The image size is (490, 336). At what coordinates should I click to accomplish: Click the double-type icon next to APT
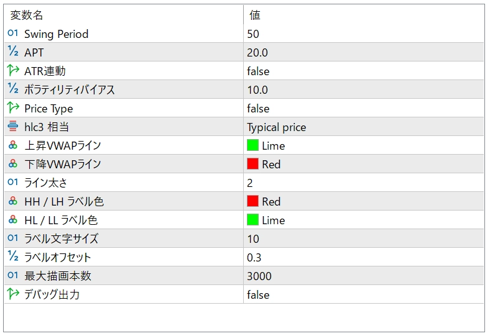13,52
